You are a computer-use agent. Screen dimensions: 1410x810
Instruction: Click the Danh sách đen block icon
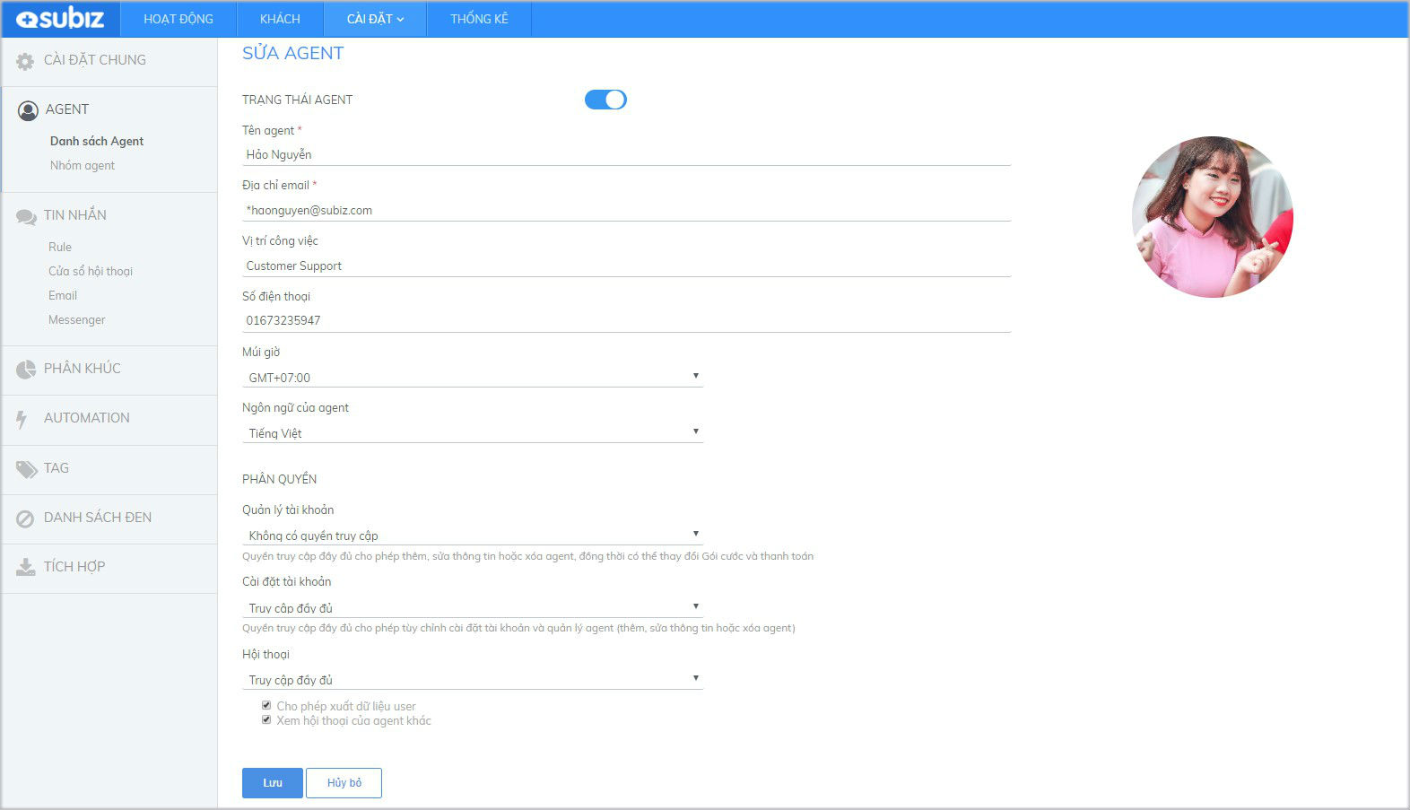[x=25, y=518]
